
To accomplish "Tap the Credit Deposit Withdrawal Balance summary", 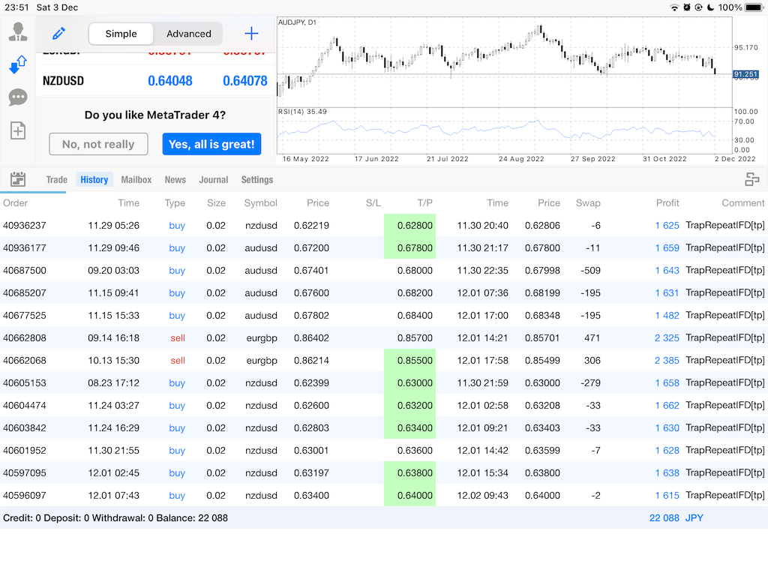I will [x=115, y=518].
